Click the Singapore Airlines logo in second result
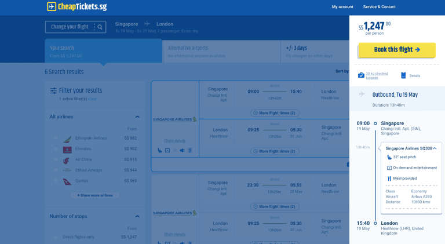This screenshot has width=445, height=244. [x=175, y=213]
